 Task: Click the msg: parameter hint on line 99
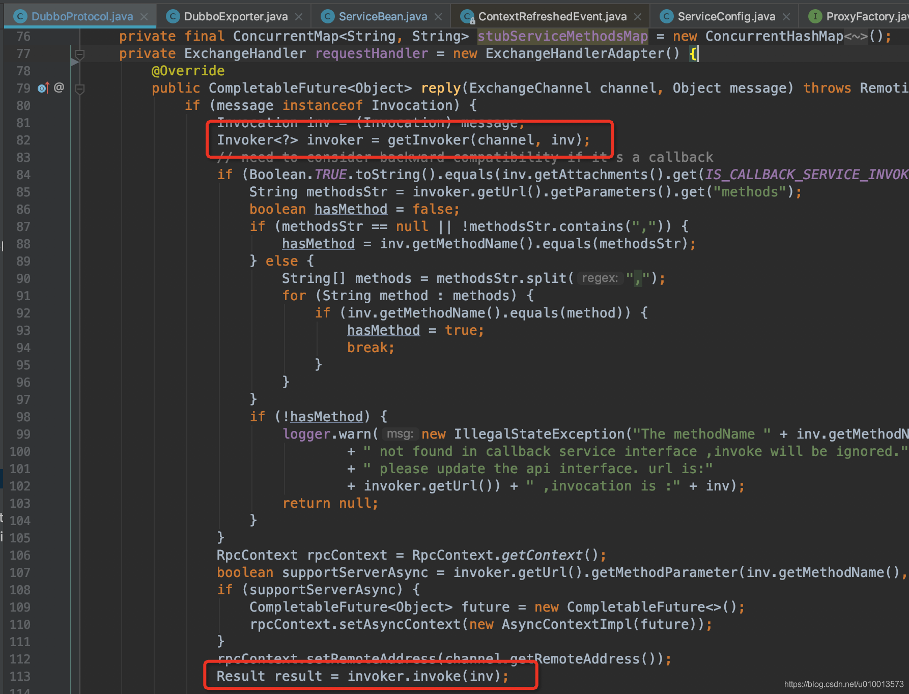point(400,434)
